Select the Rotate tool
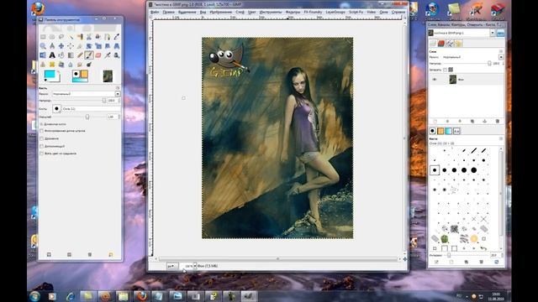Viewport: 538px width, 302px height. click(89, 46)
